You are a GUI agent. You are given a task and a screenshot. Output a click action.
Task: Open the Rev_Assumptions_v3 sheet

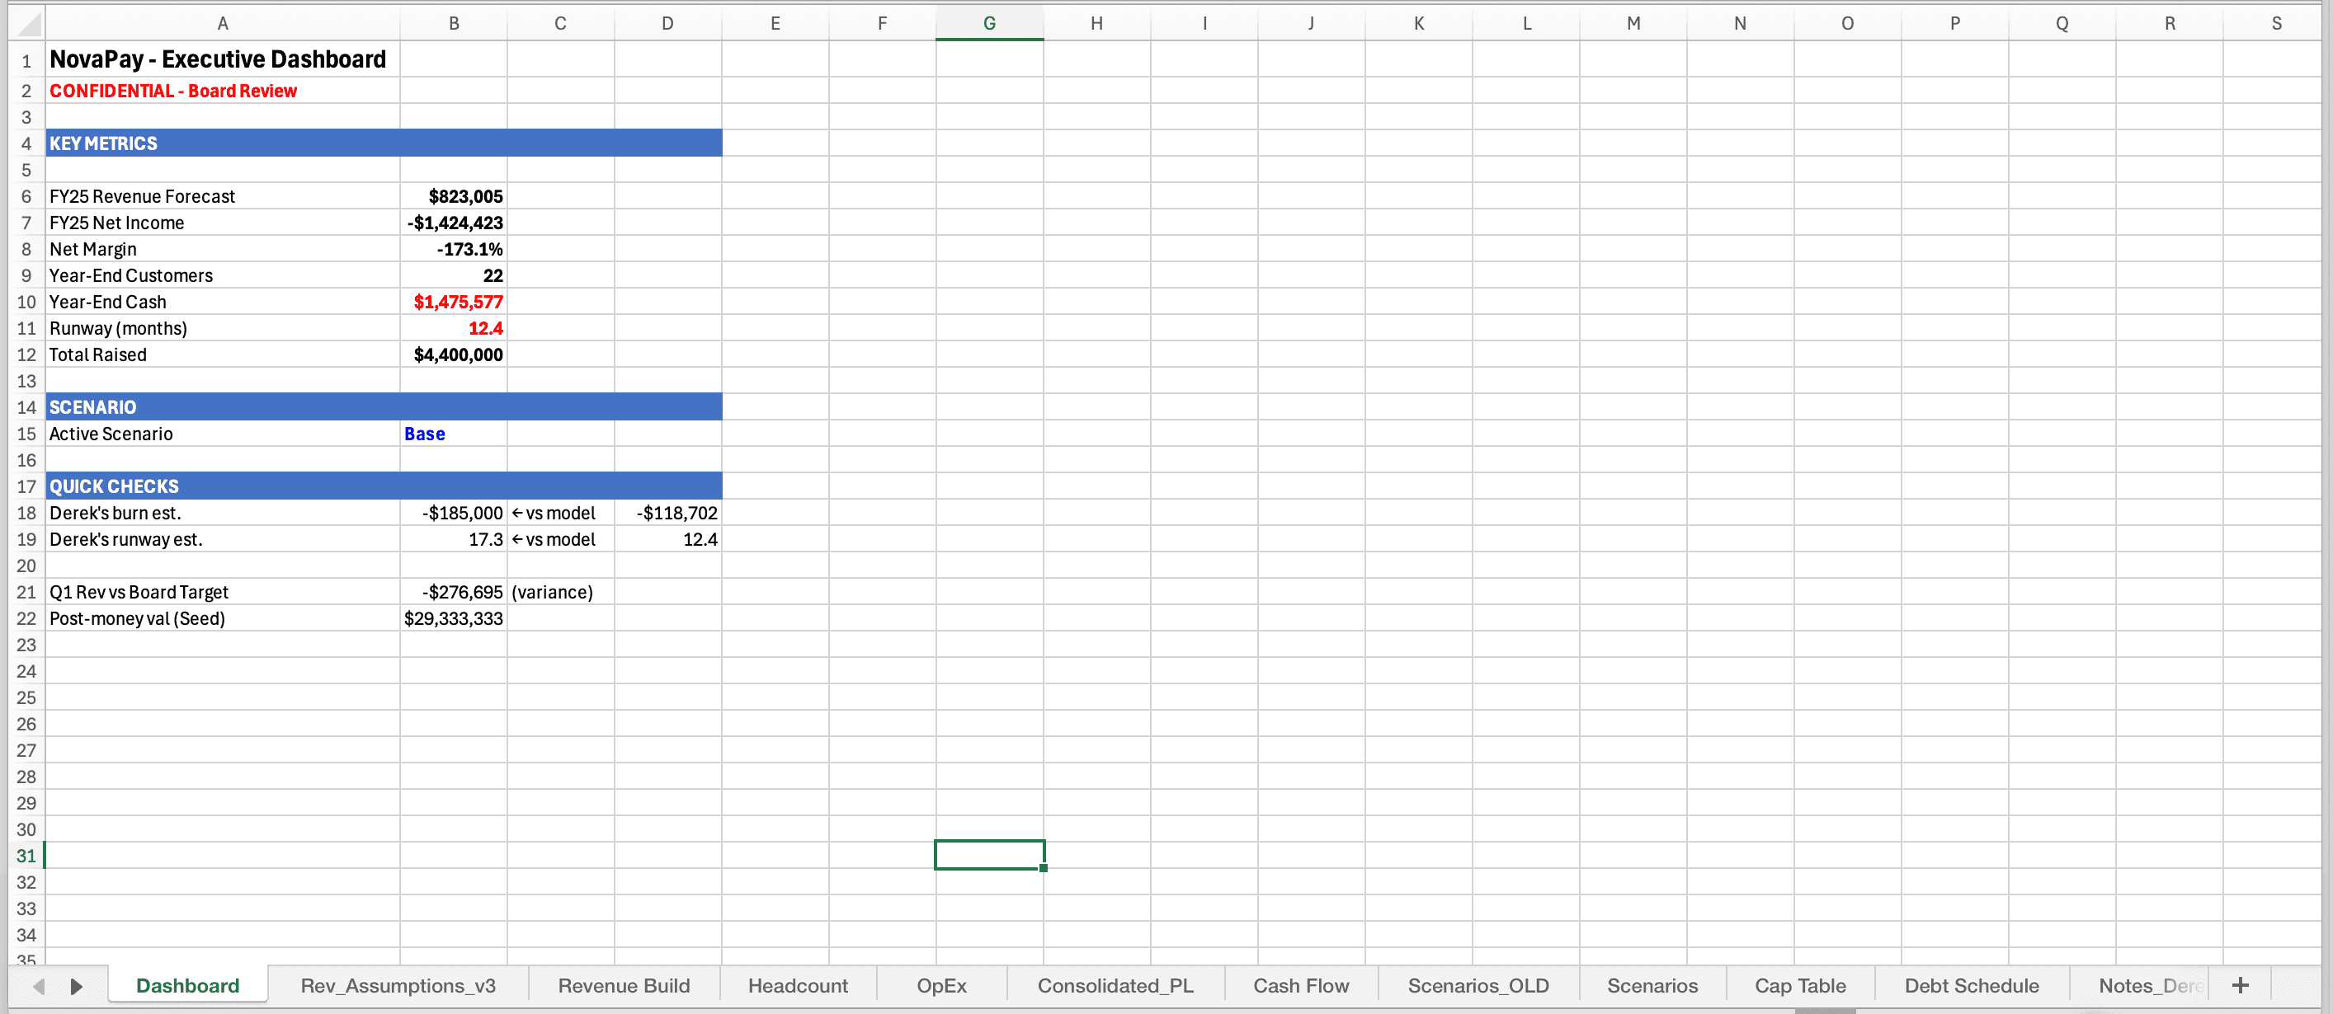click(x=398, y=985)
